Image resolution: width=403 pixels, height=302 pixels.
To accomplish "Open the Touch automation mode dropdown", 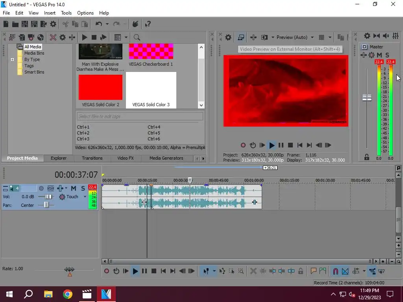I will 85,197.
